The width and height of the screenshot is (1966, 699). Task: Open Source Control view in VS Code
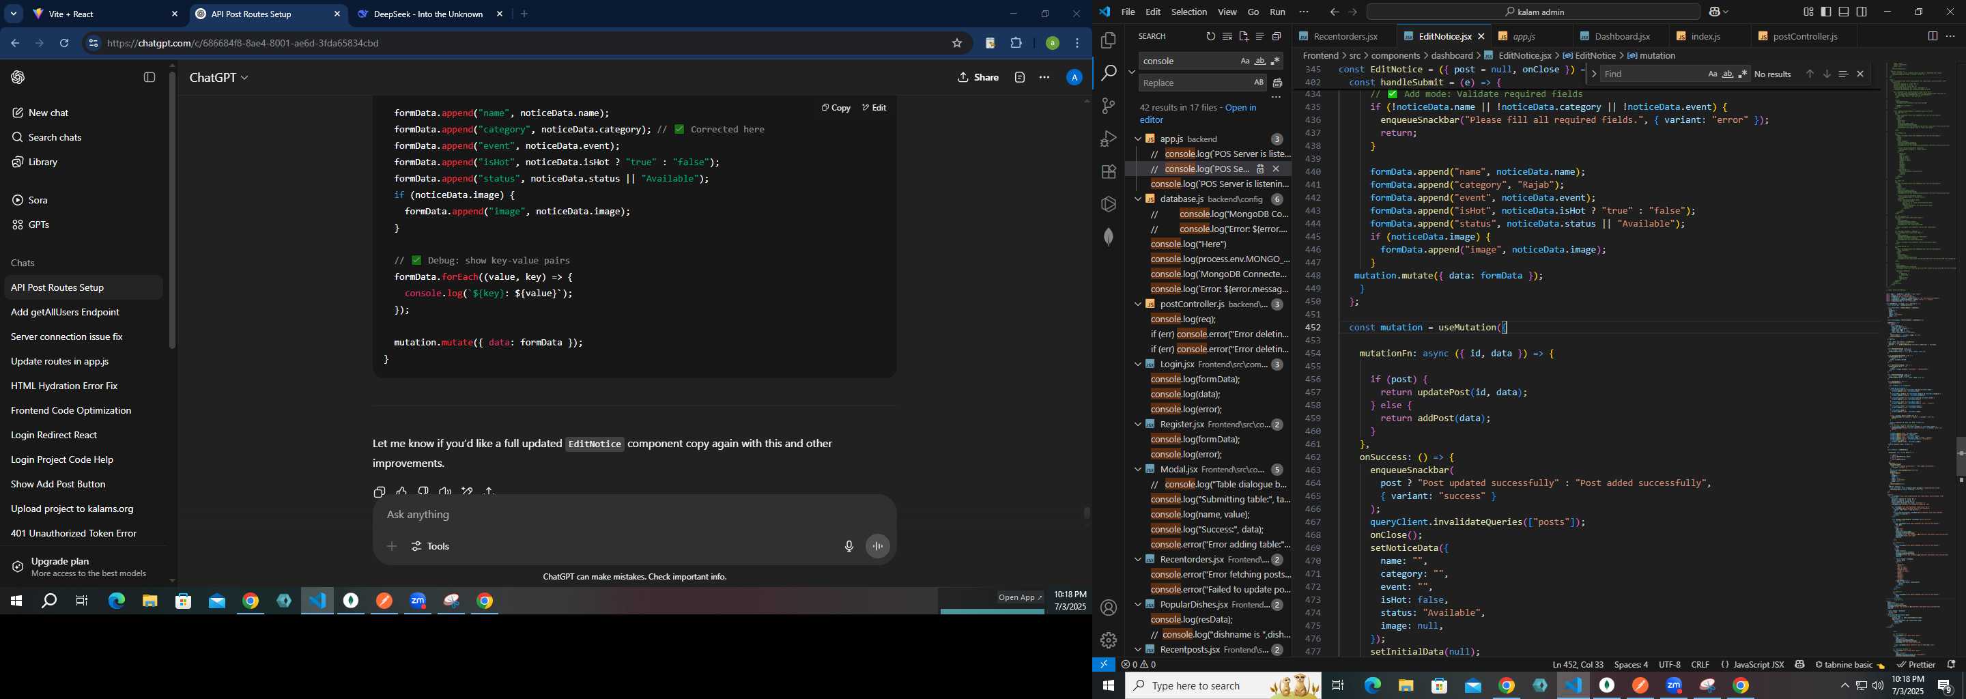(1109, 106)
